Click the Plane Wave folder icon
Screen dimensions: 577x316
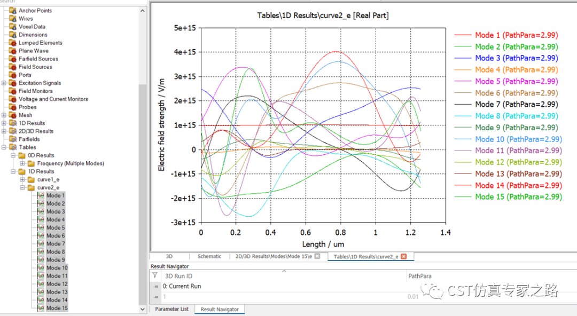(13, 51)
